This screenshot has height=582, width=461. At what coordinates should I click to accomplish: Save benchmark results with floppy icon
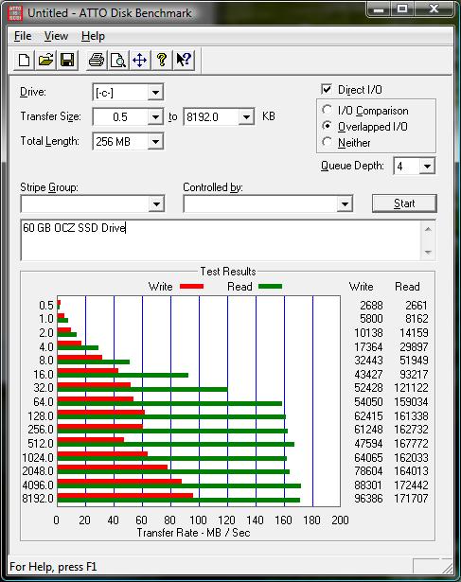point(67,60)
